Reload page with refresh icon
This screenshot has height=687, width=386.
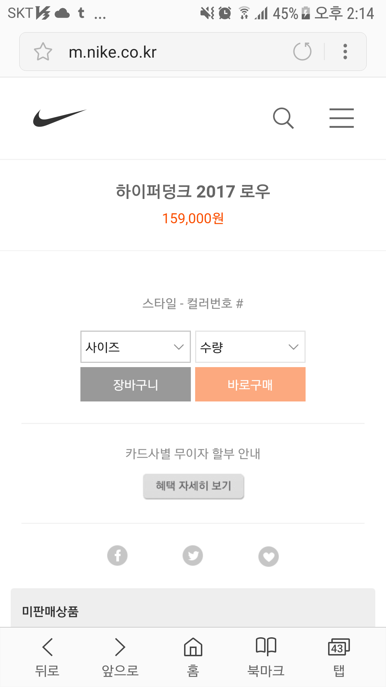coord(302,52)
